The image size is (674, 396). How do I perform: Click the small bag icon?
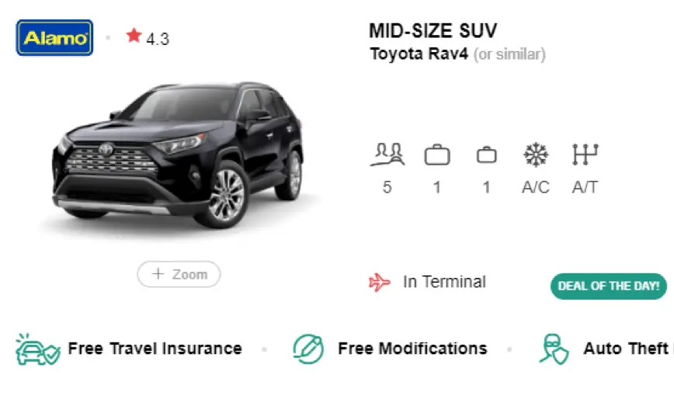point(487,155)
